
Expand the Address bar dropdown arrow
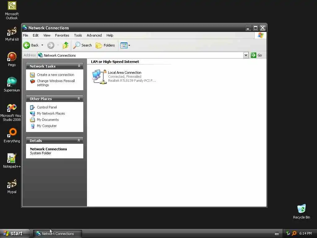tap(246, 55)
